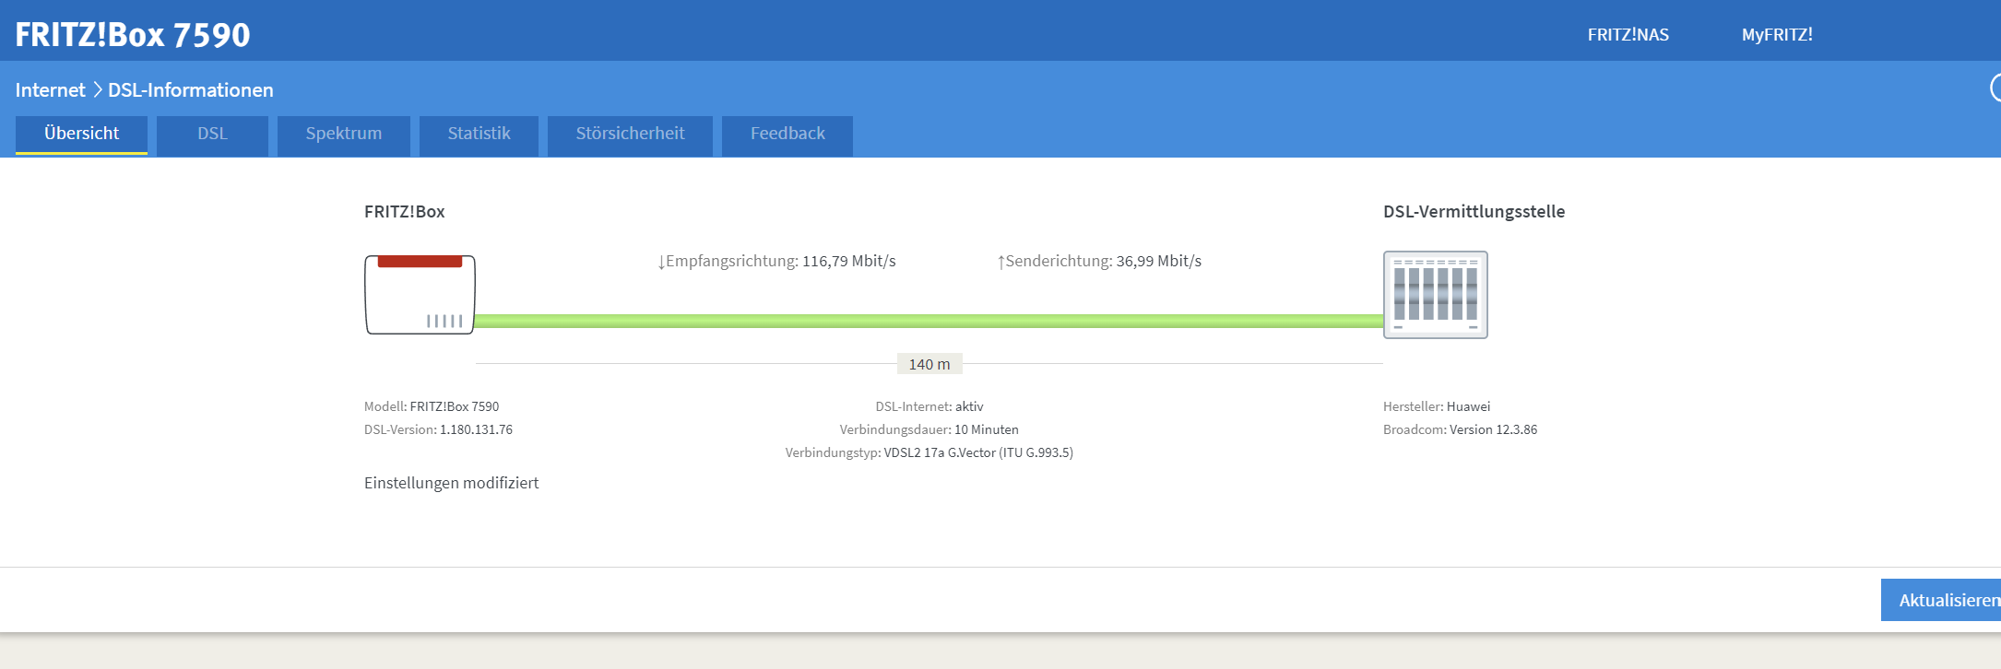Go to the Statistik tab
This screenshot has width=2001, height=669.
(479, 135)
